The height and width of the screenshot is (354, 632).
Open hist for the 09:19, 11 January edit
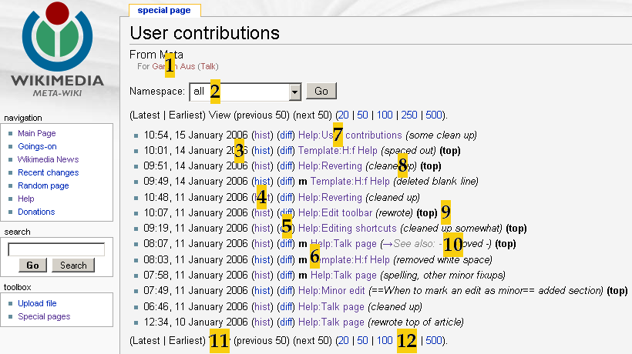pos(262,228)
